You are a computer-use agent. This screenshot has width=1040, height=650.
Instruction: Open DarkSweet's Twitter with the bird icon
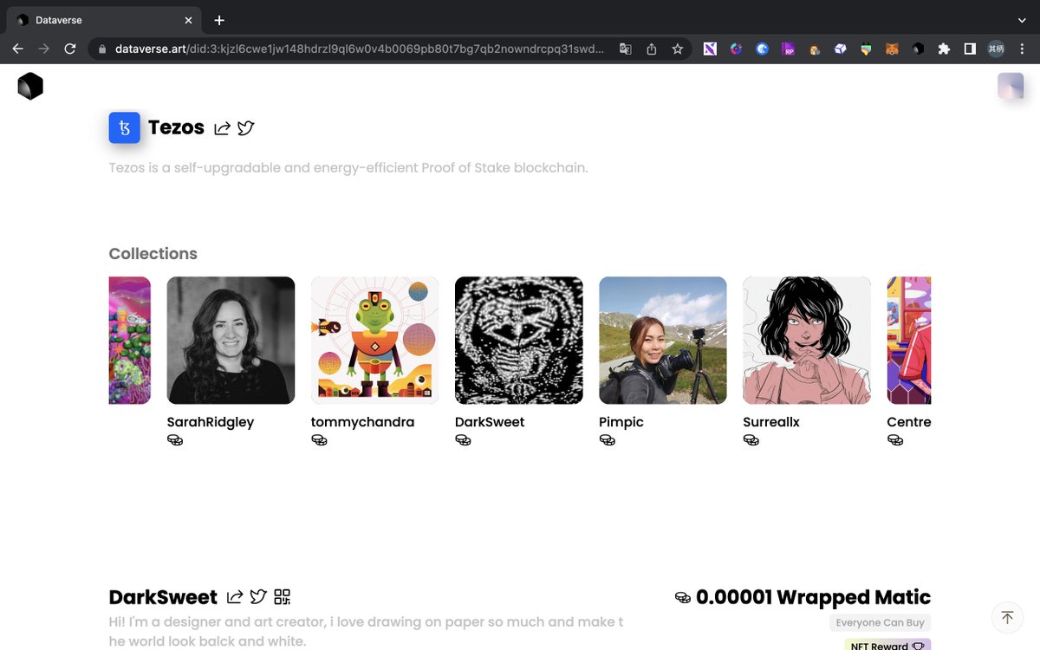pyautogui.click(x=257, y=596)
